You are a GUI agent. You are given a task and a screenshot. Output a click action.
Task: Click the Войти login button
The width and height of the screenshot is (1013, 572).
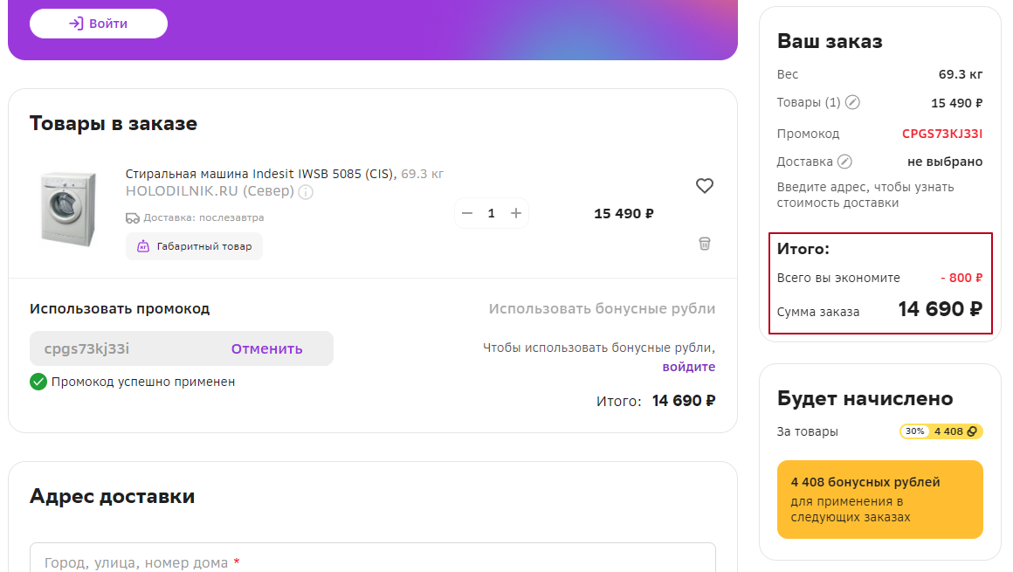[99, 24]
